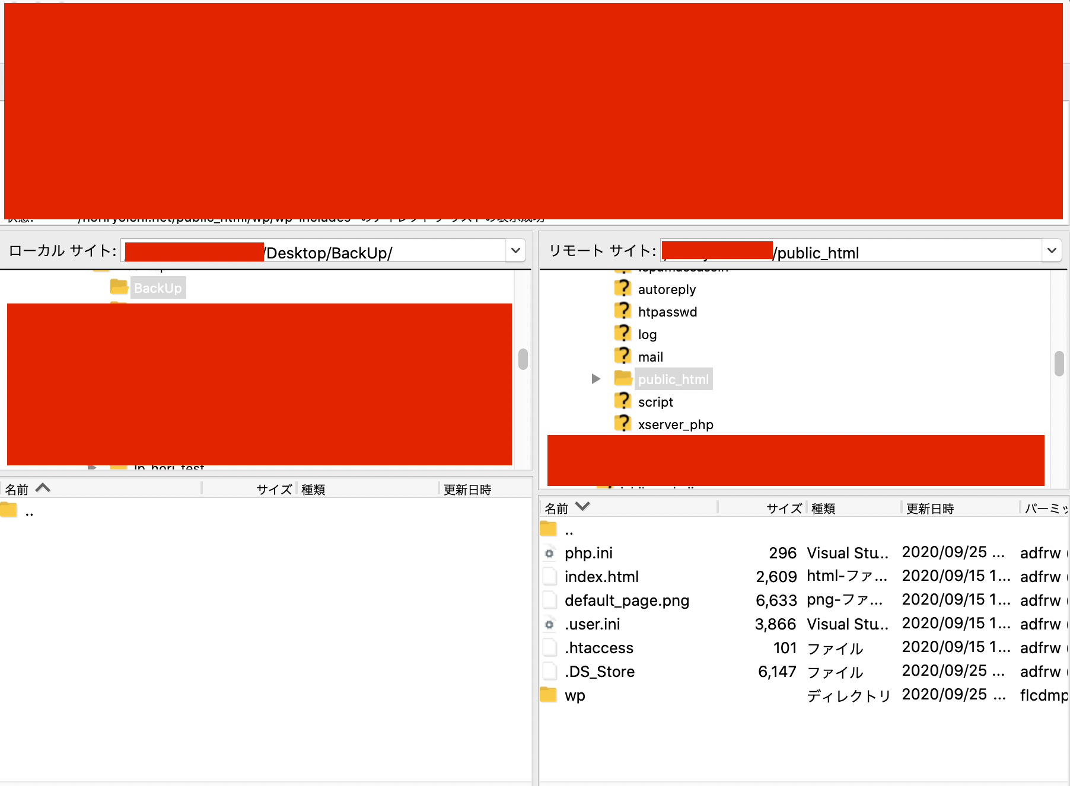Click the unknown-folder icon beside htpasswd
The height and width of the screenshot is (786, 1070).
click(x=623, y=311)
